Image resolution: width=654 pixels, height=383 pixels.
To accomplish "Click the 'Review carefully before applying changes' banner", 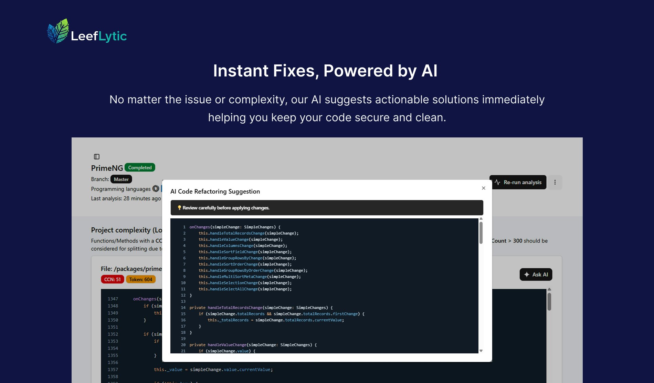I will point(327,208).
